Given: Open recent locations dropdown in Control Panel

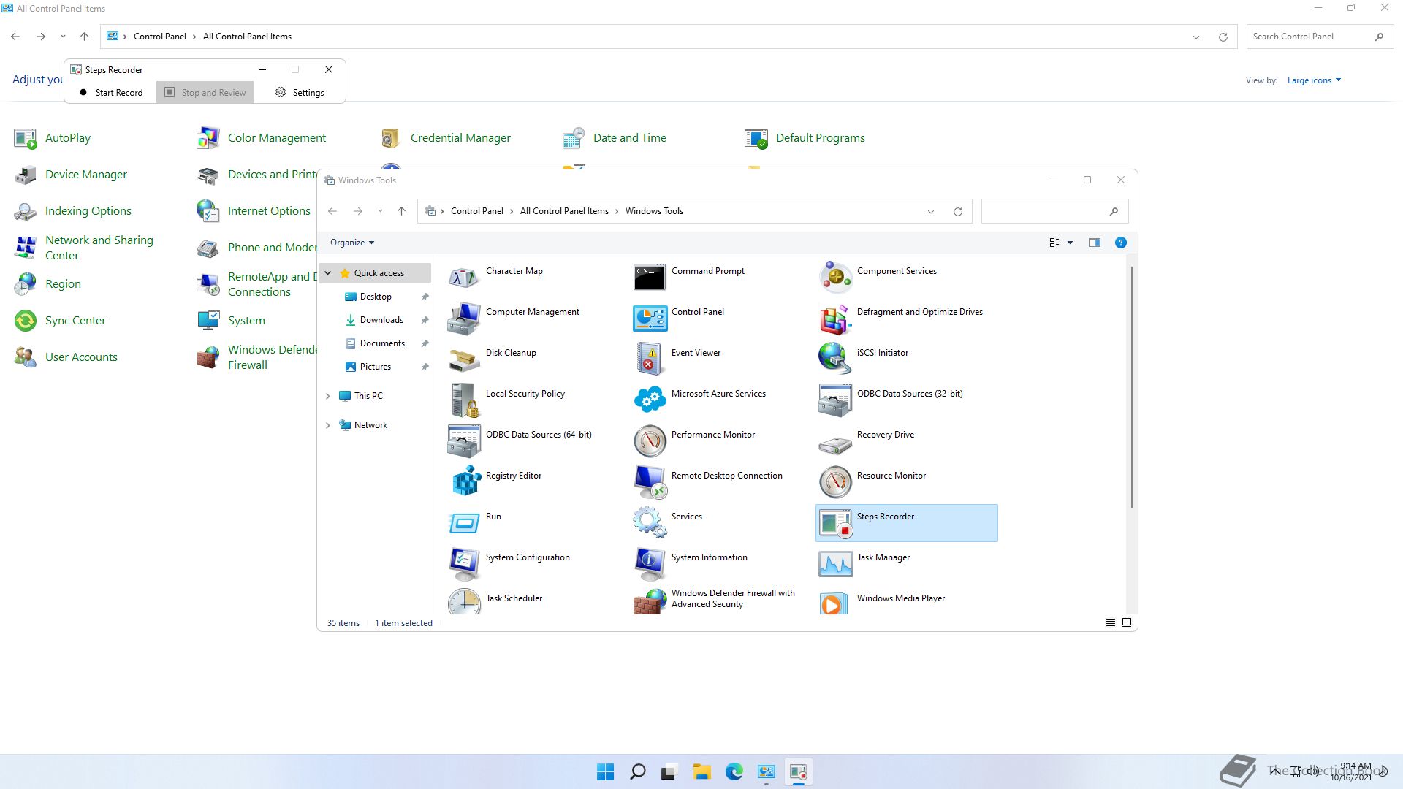Looking at the screenshot, I should [63, 37].
